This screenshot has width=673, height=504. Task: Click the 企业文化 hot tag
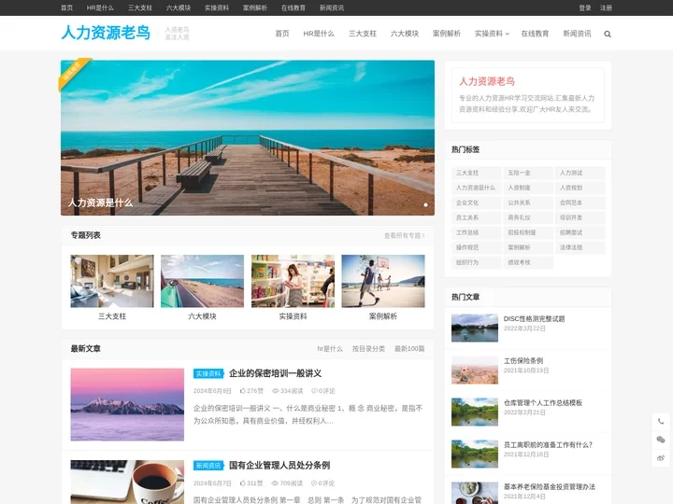(x=476, y=203)
